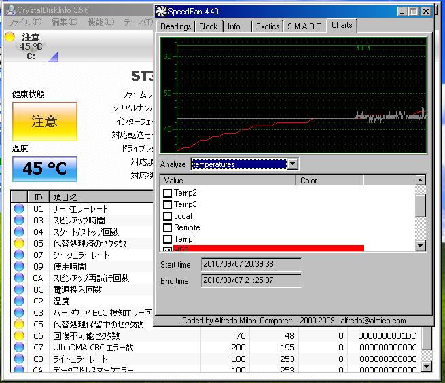The width and height of the screenshot is (445, 383).
Task: Click the End time field
Action: (x=251, y=280)
